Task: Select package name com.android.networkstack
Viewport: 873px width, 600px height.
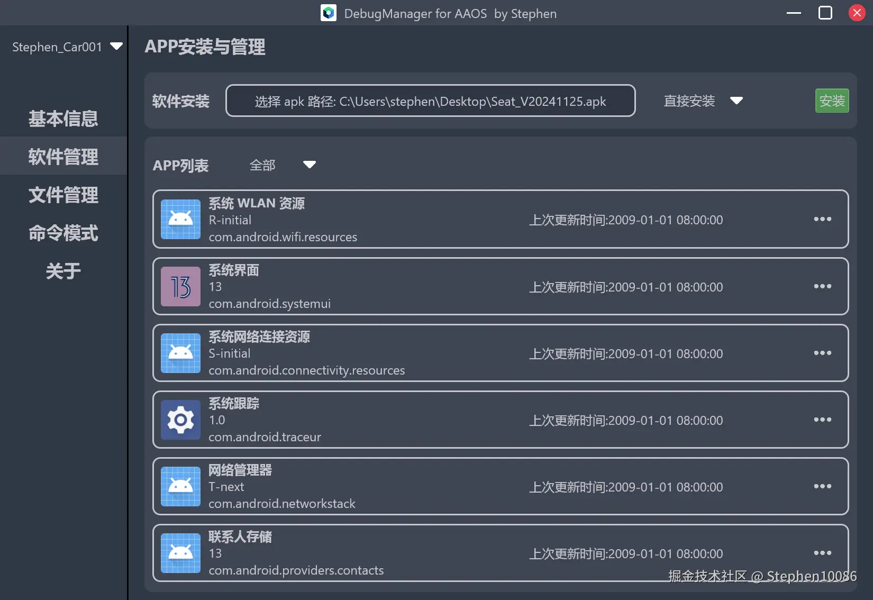Action: (282, 504)
